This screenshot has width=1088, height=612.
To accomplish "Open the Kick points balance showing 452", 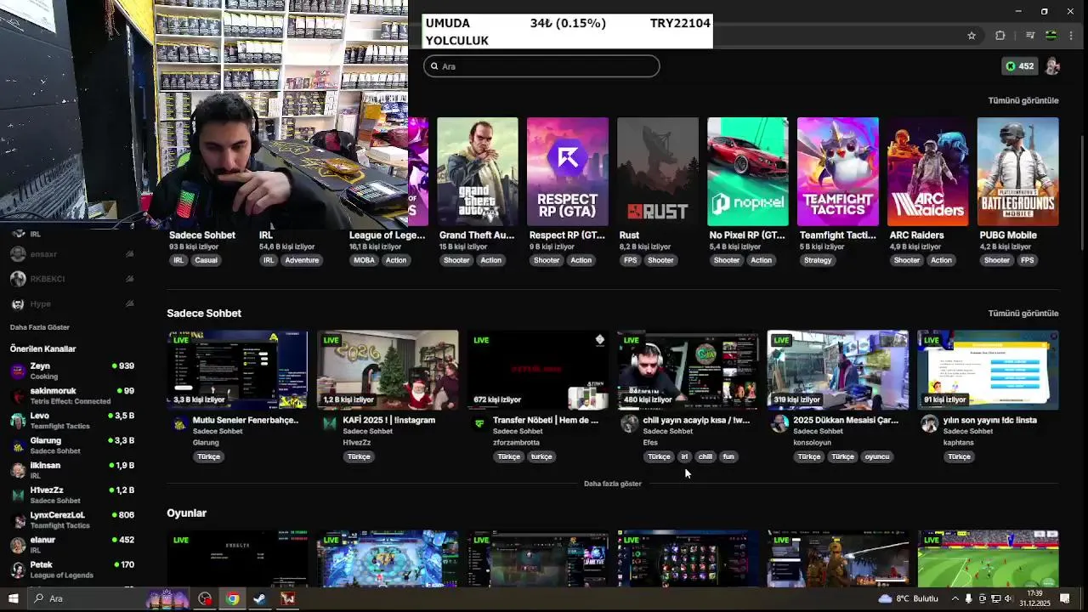I will [x=1019, y=66].
